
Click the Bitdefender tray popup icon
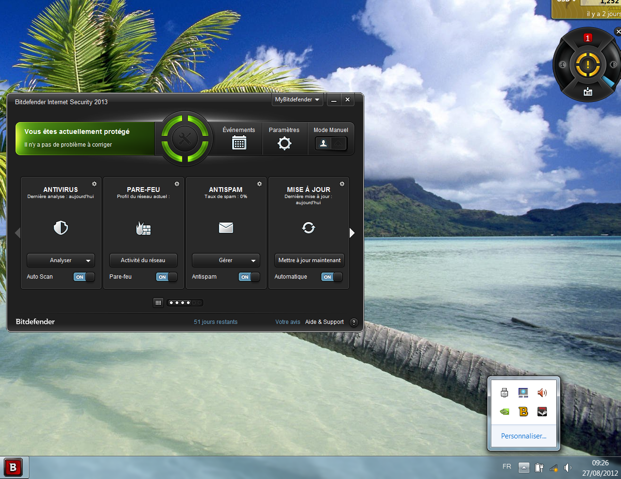pos(523,412)
